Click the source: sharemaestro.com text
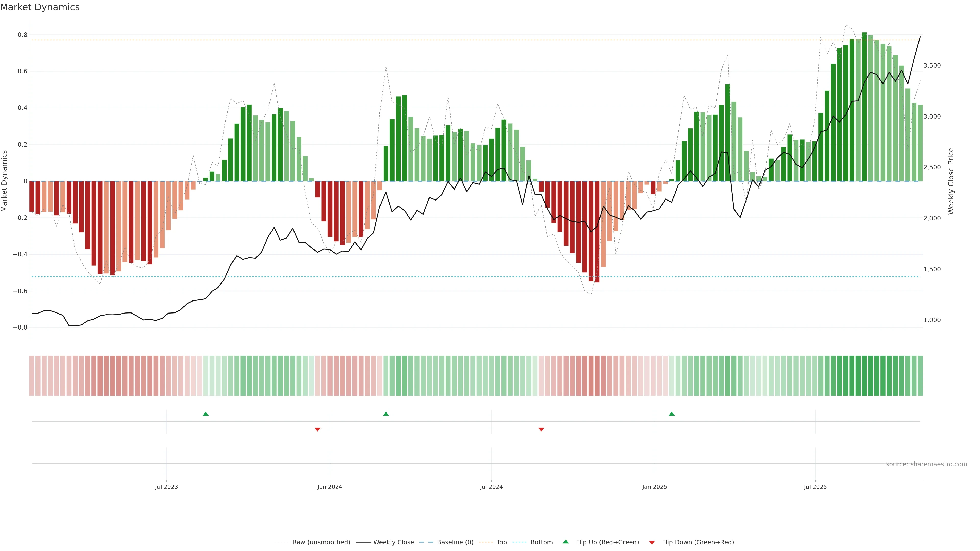 pyautogui.click(x=926, y=464)
